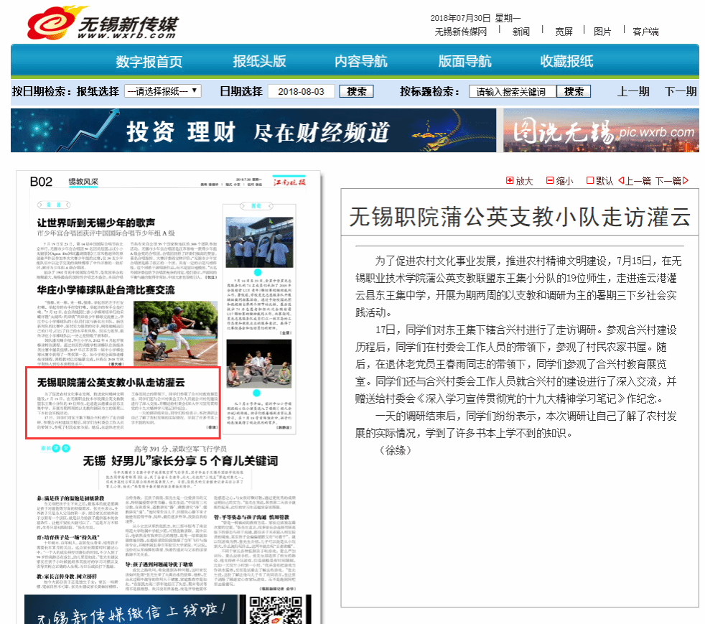The image size is (705, 624).
Task: Click 搜索 button beside the date field
Action: coord(356,92)
